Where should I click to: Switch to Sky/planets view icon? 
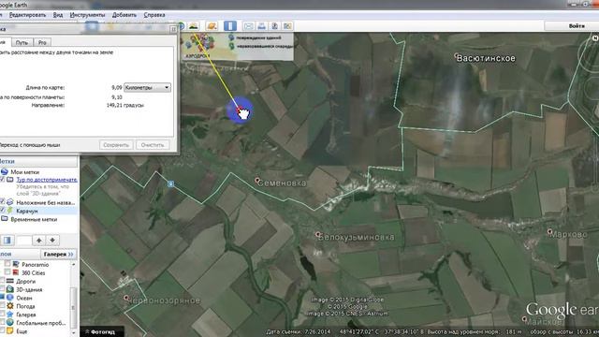click(212, 26)
